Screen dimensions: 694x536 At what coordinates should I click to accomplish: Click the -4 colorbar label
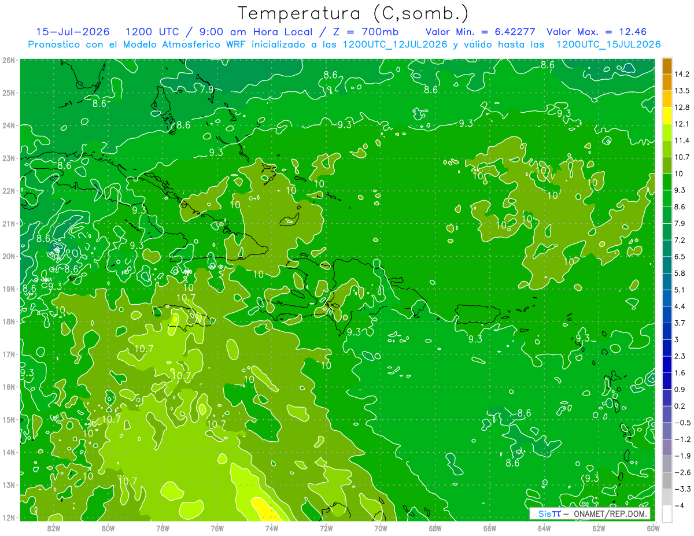coord(678,505)
